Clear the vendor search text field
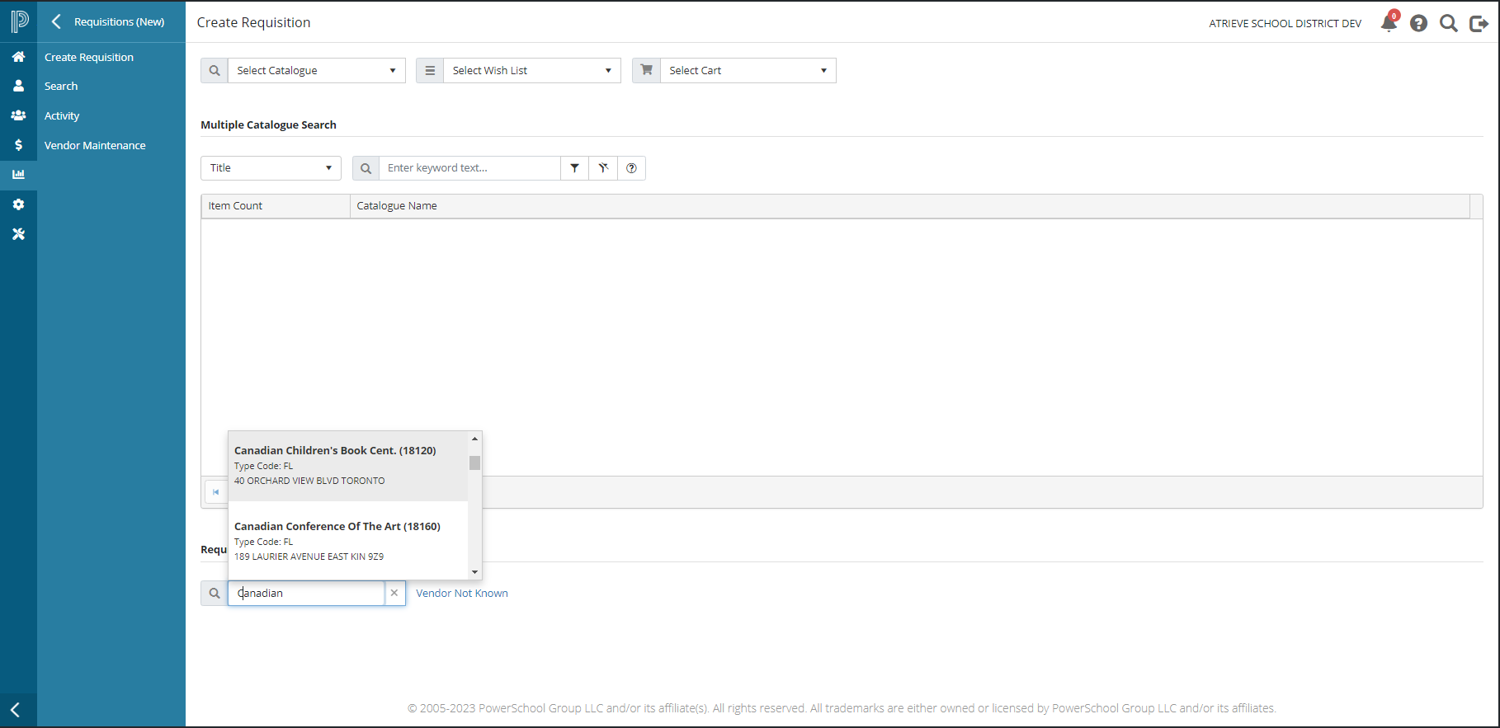The width and height of the screenshot is (1500, 728). (x=394, y=594)
